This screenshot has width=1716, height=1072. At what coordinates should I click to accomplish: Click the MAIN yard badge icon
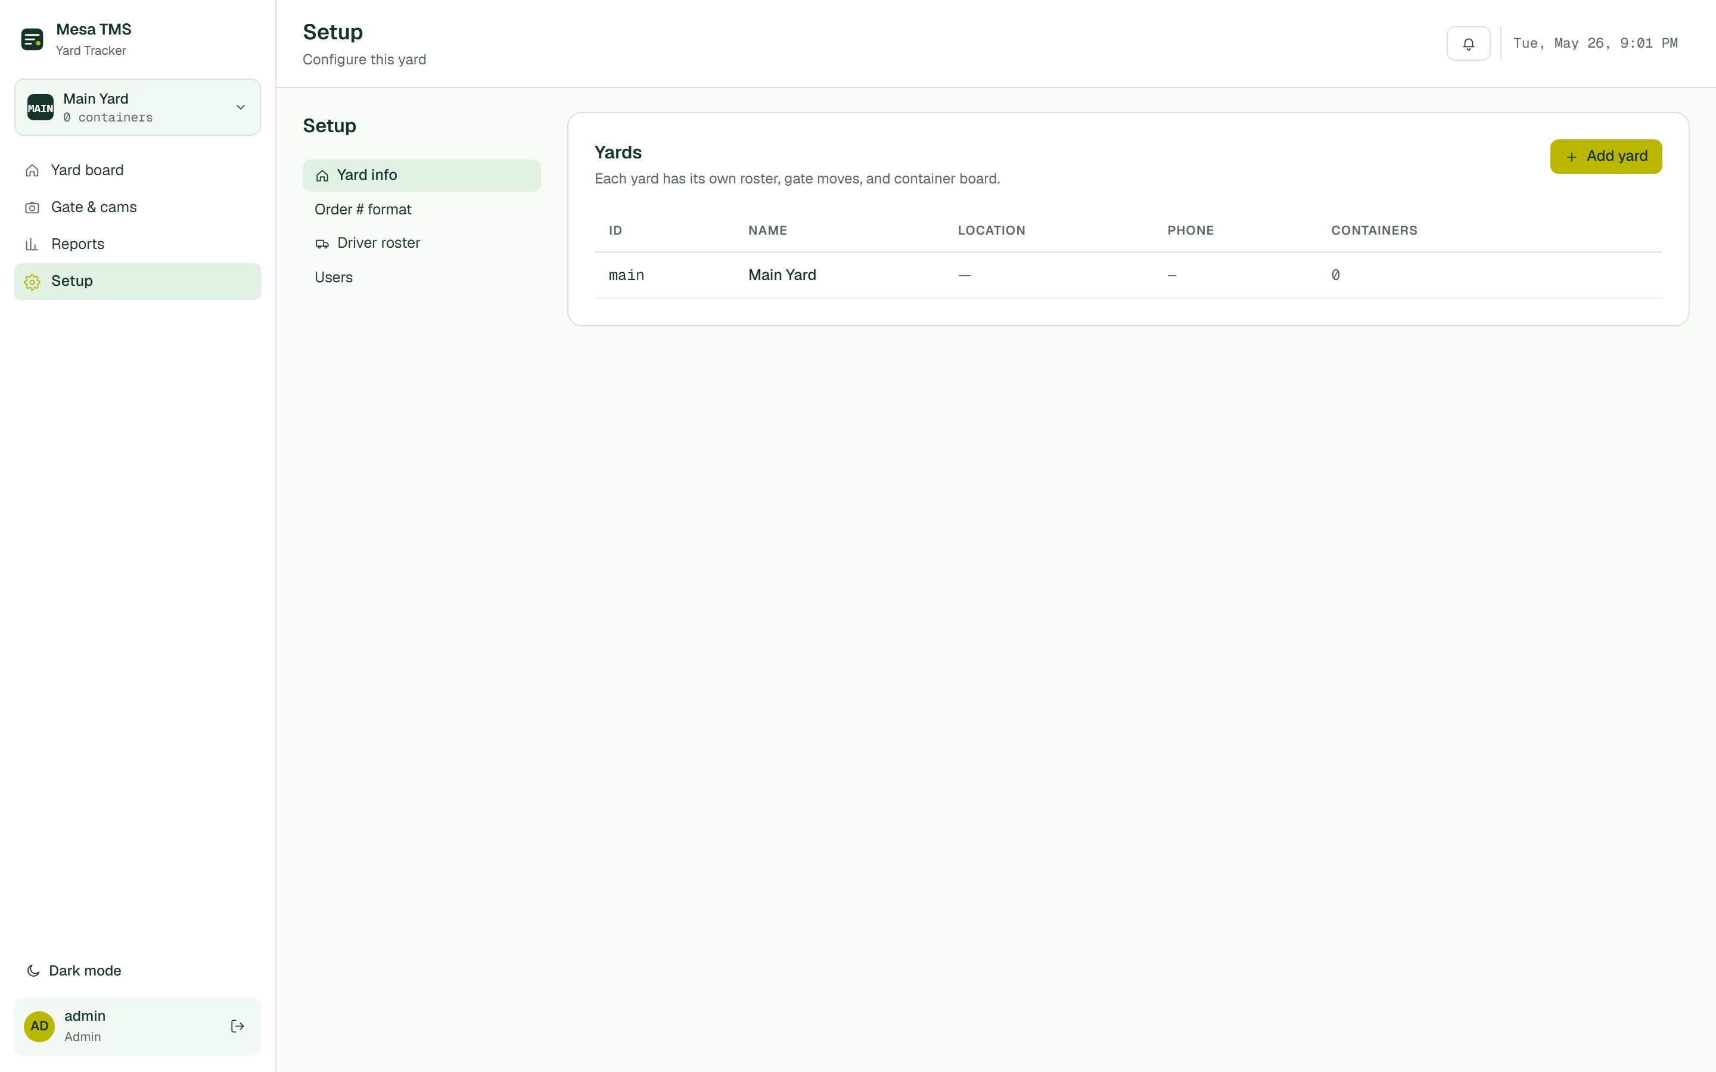point(41,108)
